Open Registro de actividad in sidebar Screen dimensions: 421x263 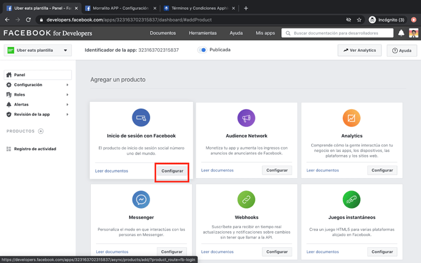tap(35, 149)
